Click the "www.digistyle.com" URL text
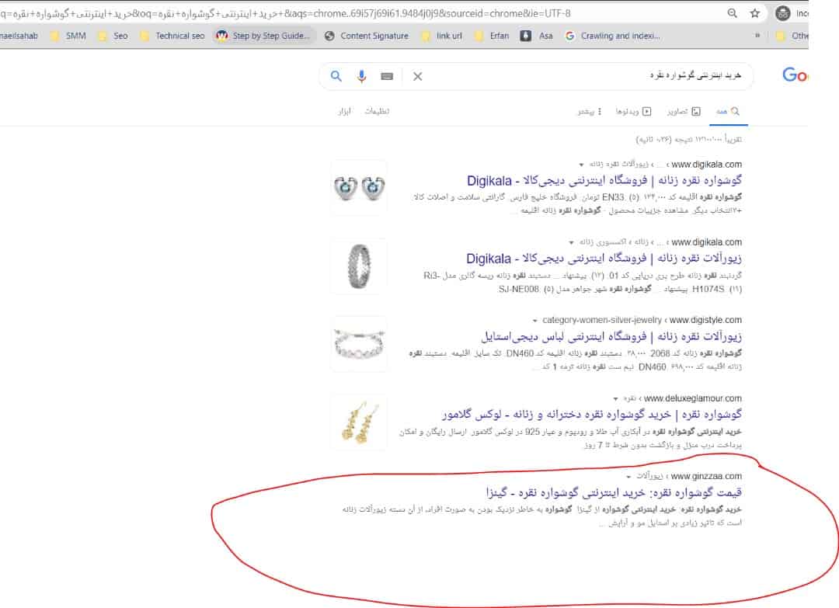 click(x=705, y=320)
